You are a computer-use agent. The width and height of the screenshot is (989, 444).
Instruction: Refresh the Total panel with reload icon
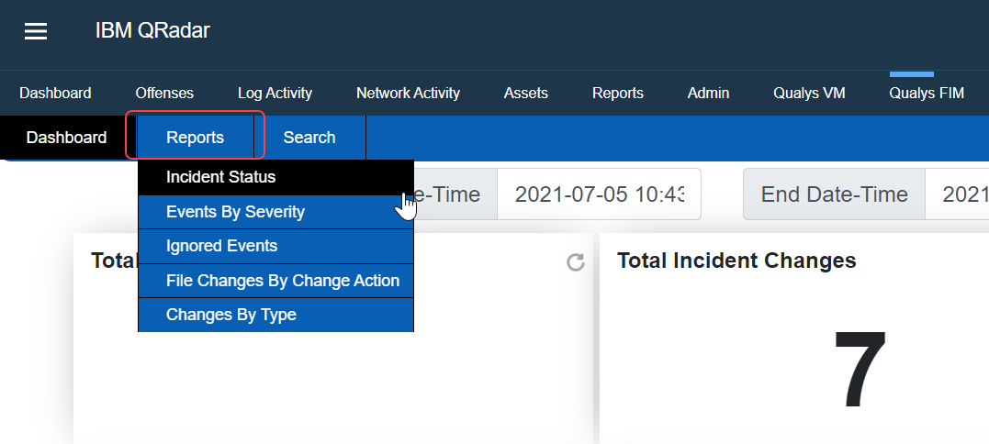pyautogui.click(x=575, y=262)
